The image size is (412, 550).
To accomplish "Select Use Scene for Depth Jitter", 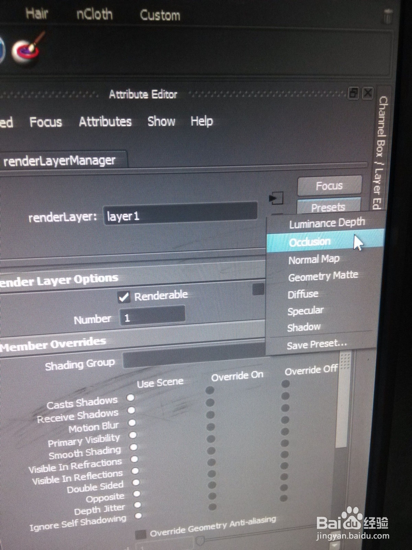I will click(138, 505).
